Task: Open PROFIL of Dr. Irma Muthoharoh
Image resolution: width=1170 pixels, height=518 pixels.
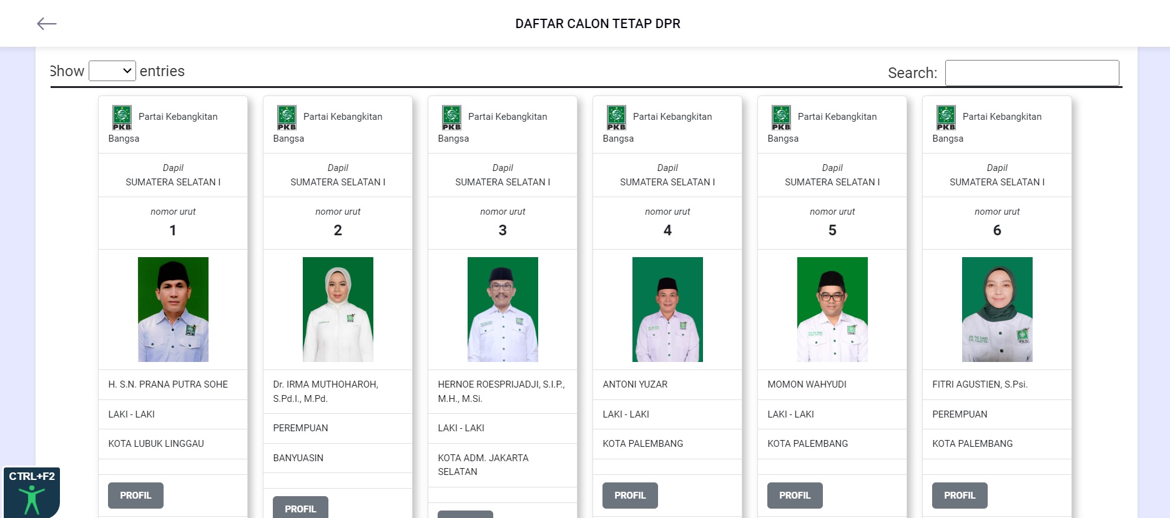Action: point(300,507)
